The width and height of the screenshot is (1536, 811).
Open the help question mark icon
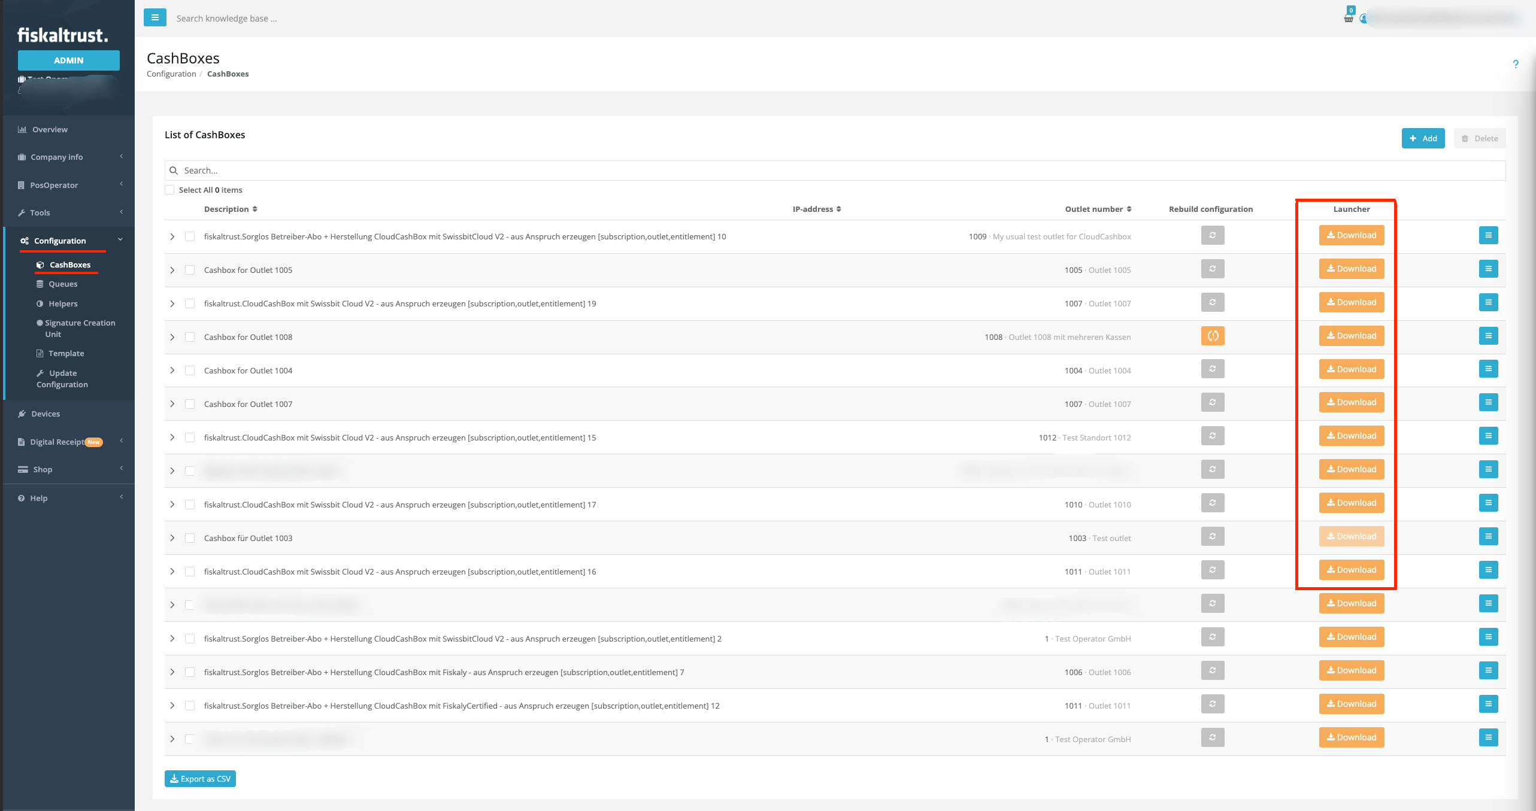pyautogui.click(x=1515, y=64)
